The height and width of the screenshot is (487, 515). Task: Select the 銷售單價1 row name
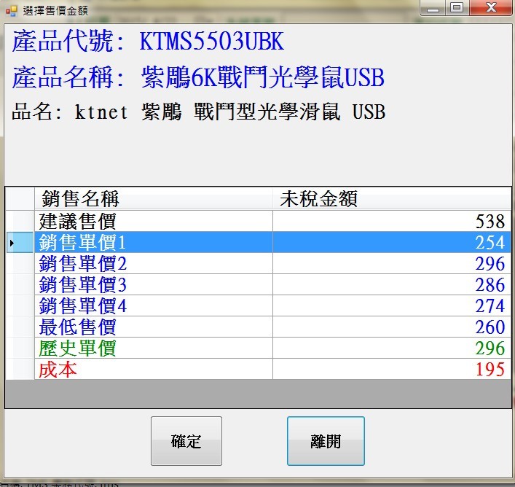pyautogui.click(x=154, y=242)
